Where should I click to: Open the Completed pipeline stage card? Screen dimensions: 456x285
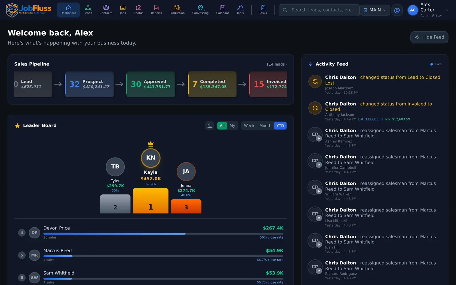[212, 84]
